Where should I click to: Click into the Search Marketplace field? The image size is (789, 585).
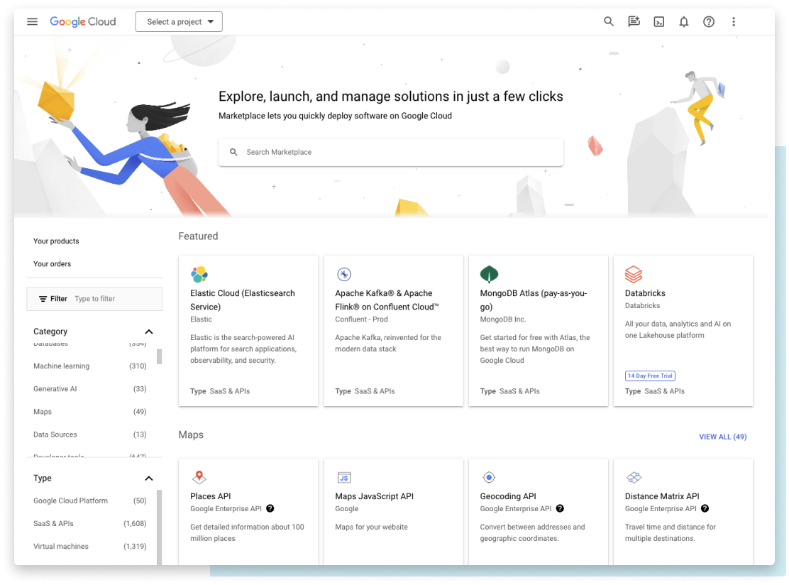coord(391,152)
